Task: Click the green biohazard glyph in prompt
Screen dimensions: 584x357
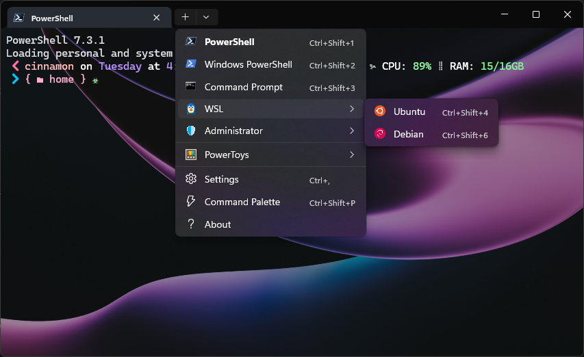Action: (95, 80)
